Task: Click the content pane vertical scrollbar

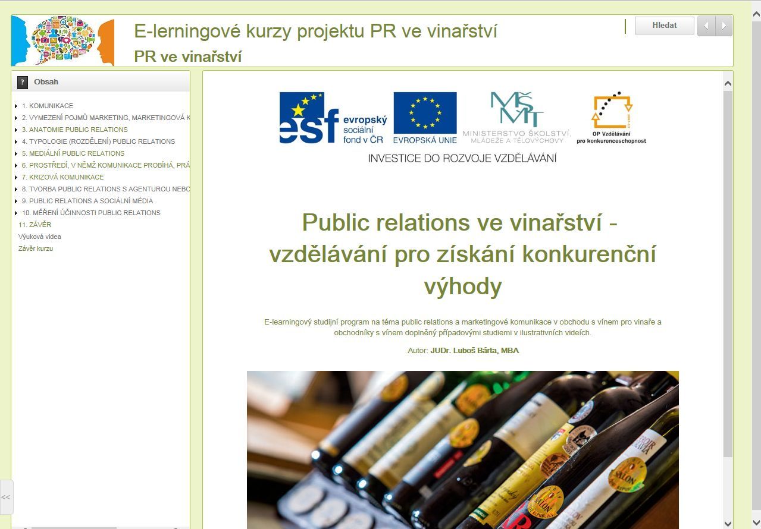Action: 728,273
